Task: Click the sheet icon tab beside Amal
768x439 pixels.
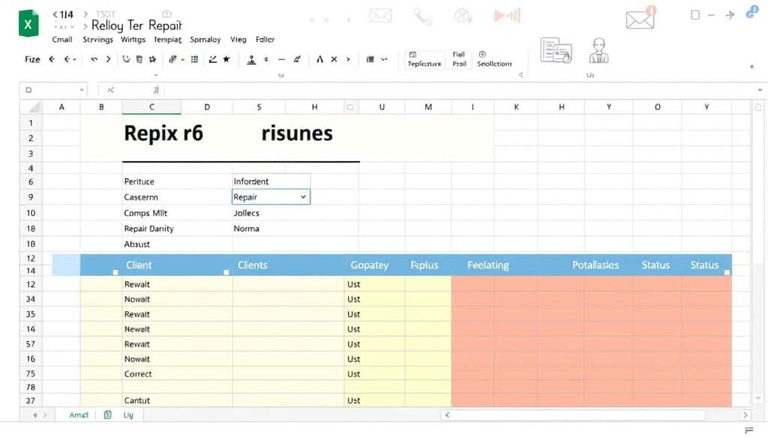Action: tap(107, 415)
